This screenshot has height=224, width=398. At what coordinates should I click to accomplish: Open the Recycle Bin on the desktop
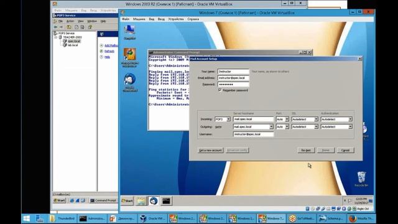tap(361, 179)
